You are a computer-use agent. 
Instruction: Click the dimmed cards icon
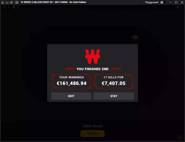click(14, 7)
